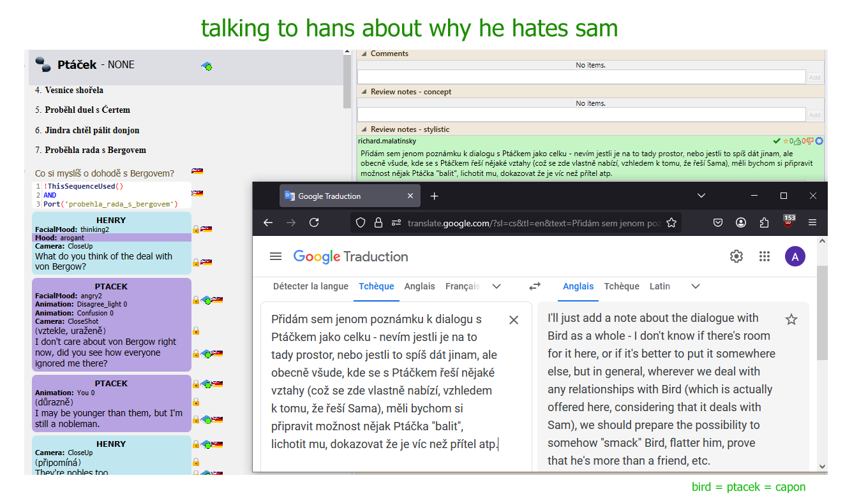Click lock icon next to '(vztekle, uraženě)'

pyautogui.click(x=196, y=331)
